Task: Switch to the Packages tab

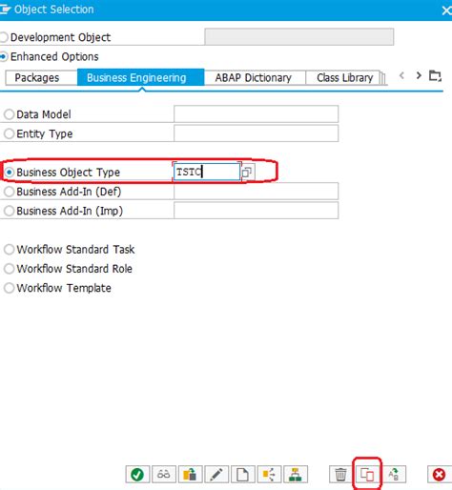Action: (37, 77)
